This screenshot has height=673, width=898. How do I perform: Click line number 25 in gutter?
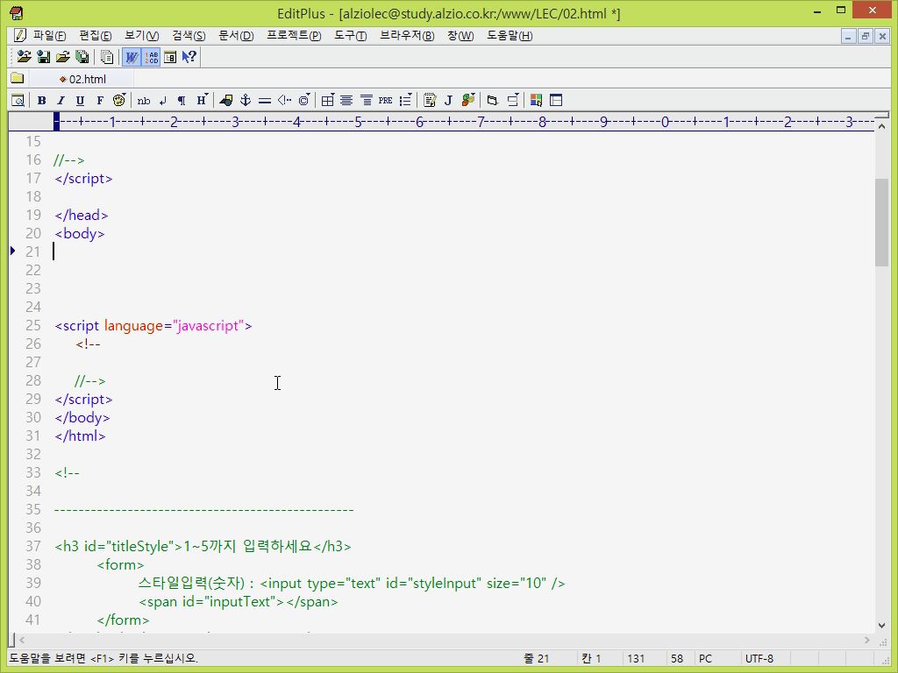point(33,326)
